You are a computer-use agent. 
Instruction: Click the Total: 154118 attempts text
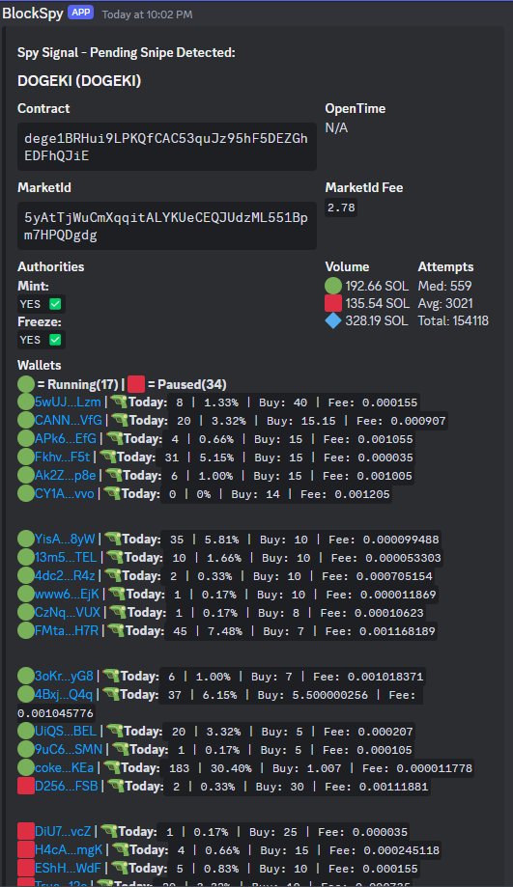click(x=453, y=320)
